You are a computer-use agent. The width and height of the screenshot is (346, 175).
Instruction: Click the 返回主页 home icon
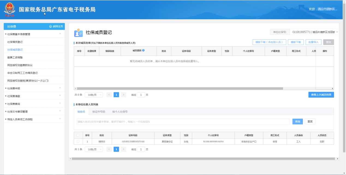tap(50, 26)
